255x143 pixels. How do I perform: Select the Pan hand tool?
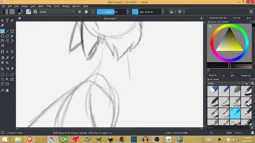(7, 90)
